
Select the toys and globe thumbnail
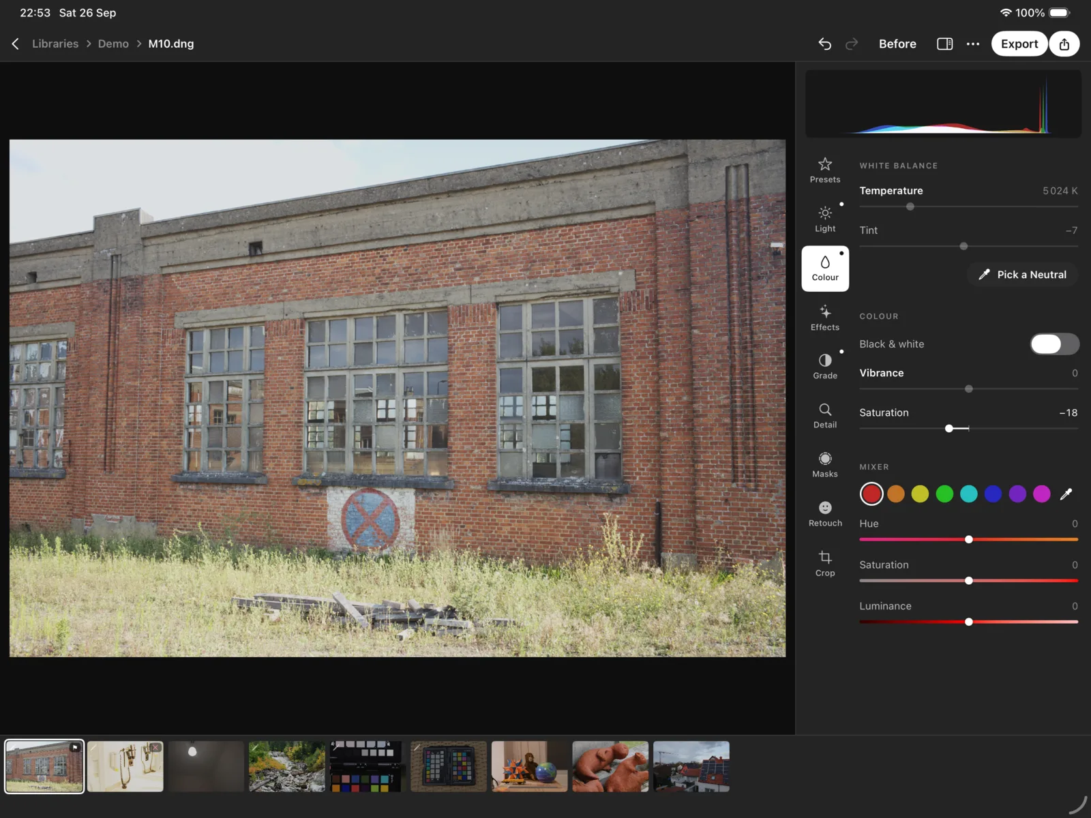coord(529,767)
